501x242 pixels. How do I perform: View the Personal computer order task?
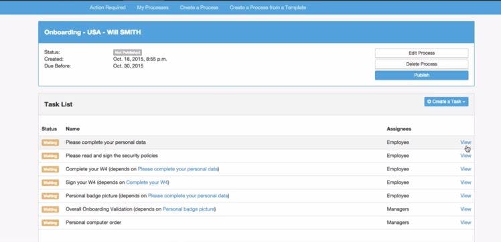466,223
